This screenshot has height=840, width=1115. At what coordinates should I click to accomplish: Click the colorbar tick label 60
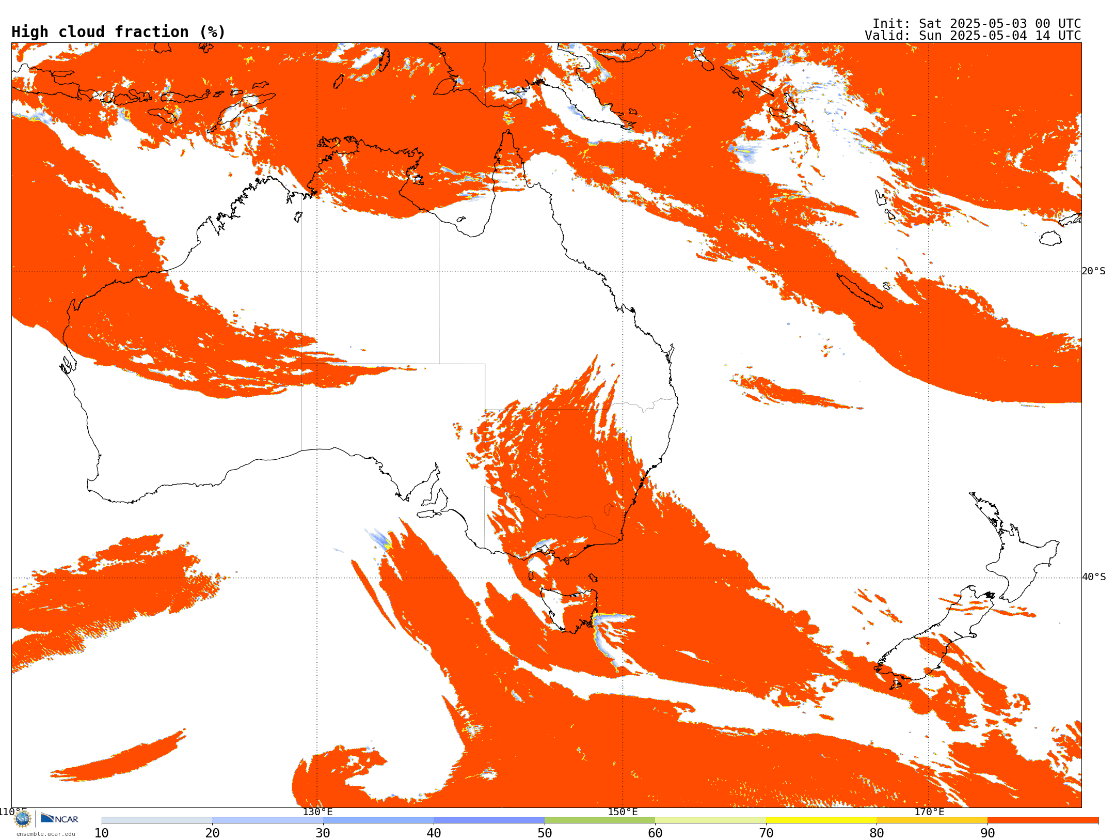click(x=655, y=833)
